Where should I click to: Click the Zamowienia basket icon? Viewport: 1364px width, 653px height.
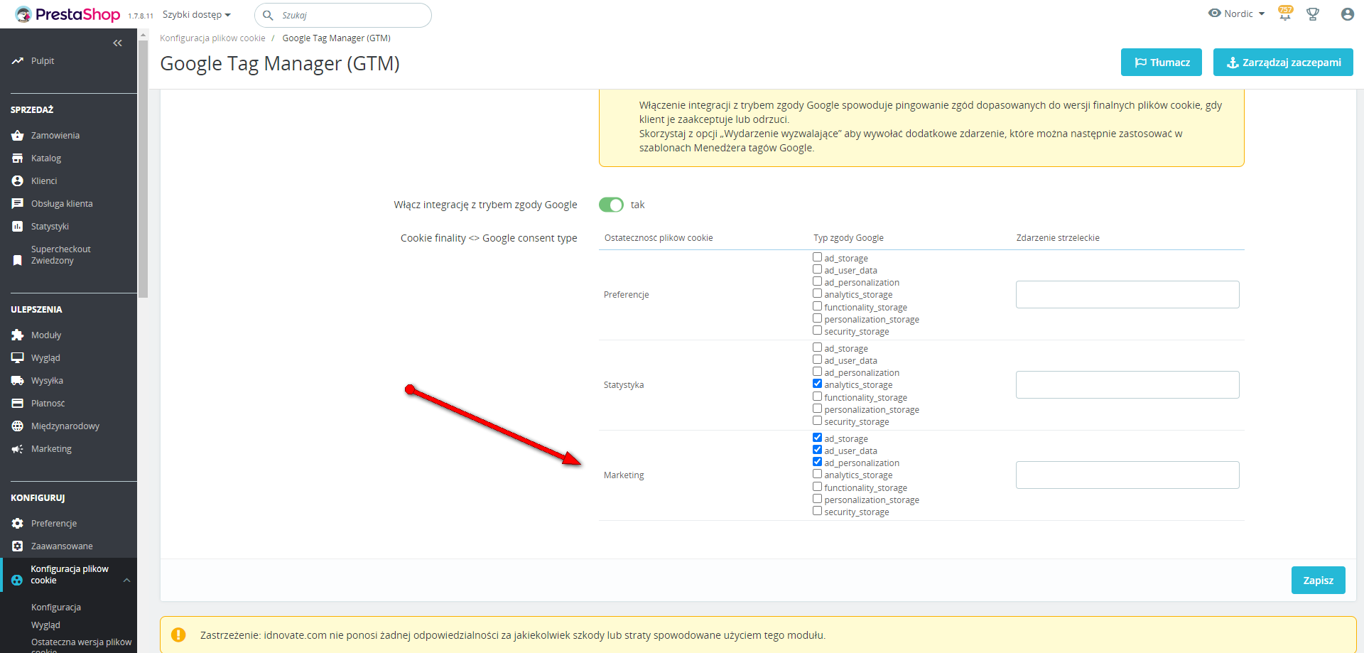pyautogui.click(x=18, y=136)
